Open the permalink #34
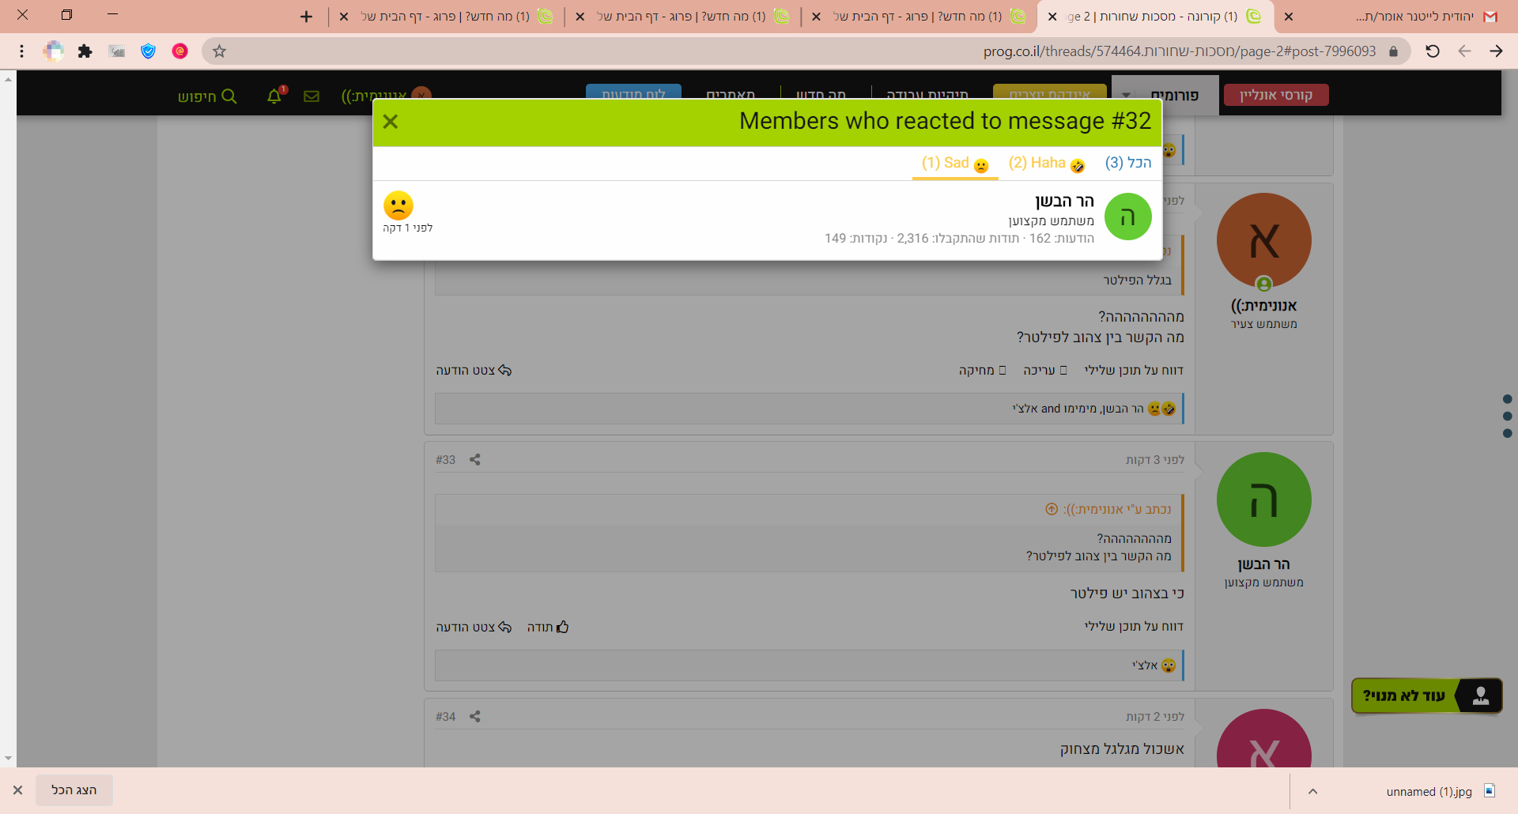This screenshot has height=814, width=1518. point(445,717)
